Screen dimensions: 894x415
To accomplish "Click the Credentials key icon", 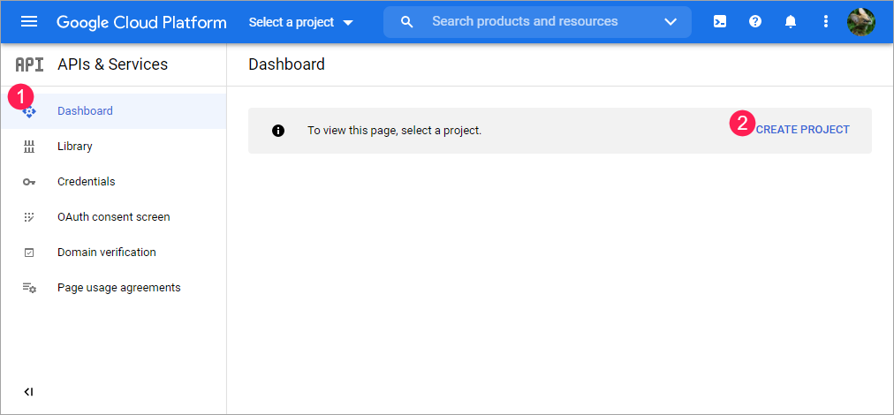I will (29, 182).
